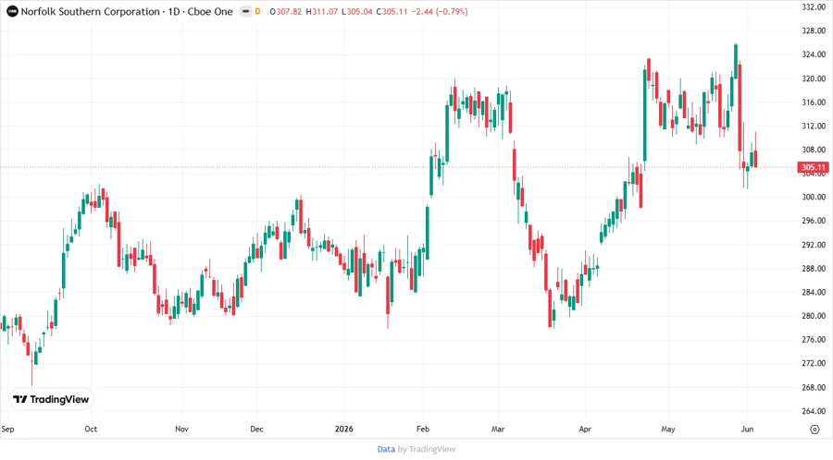Click the low value L305.04
Viewport: 833px width, 460px height.
(356, 12)
